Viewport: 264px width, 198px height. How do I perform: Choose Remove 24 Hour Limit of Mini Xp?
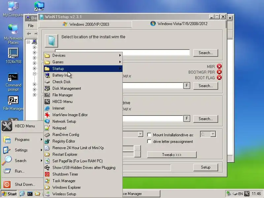(83, 148)
